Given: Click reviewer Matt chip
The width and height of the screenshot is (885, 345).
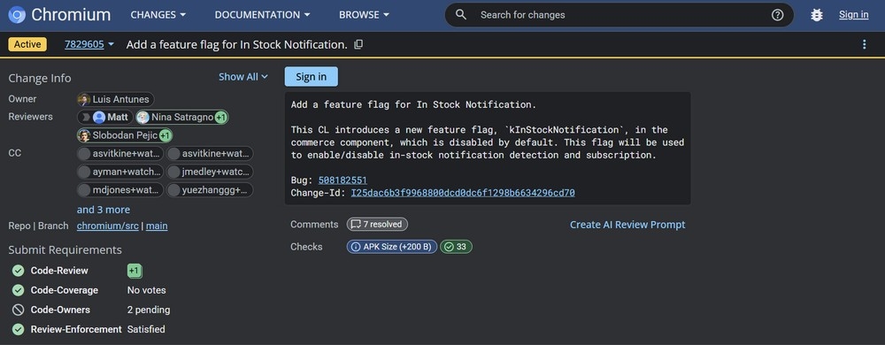Looking at the screenshot, I should 105,118.
